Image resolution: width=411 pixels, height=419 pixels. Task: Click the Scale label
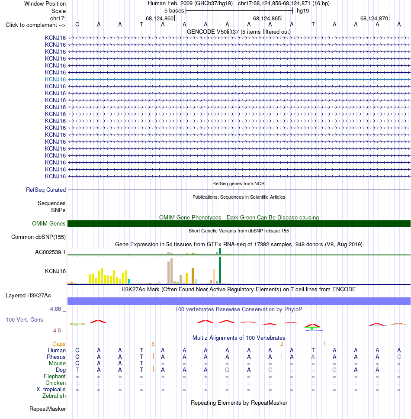[58, 11]
